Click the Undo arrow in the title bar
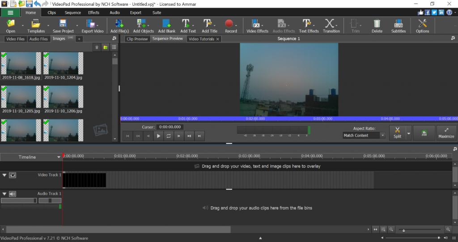458x242 pixels. point(37,4)
